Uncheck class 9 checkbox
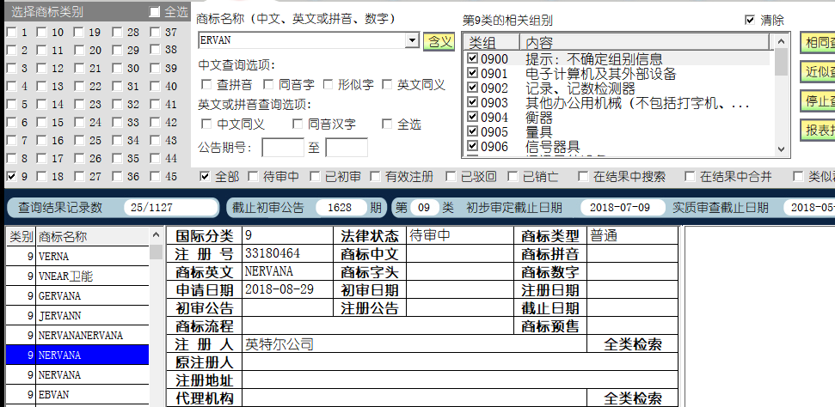835x407 pixels. [11, 176]
